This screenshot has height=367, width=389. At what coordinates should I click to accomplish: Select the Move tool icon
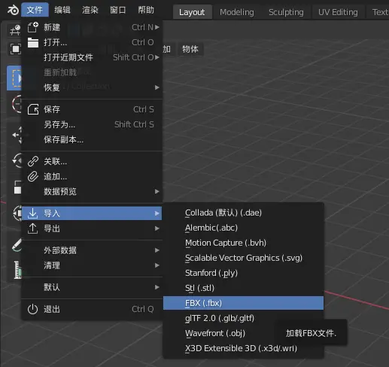tap(17, 135)
